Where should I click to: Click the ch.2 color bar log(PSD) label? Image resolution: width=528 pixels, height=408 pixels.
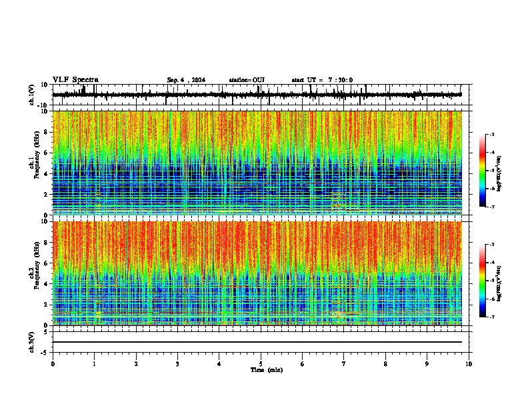coord(499,283)
